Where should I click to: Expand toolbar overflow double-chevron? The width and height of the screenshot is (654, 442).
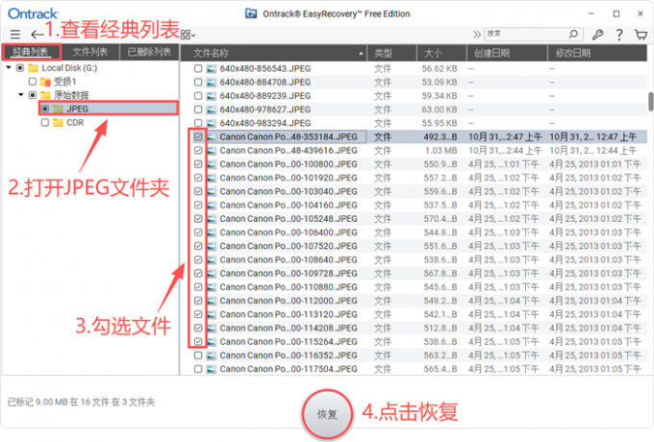tap(476, 35)
